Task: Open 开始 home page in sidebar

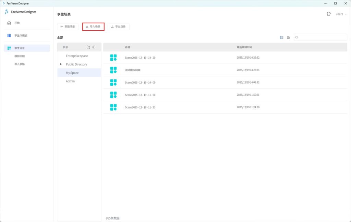Action: point(17,23)
